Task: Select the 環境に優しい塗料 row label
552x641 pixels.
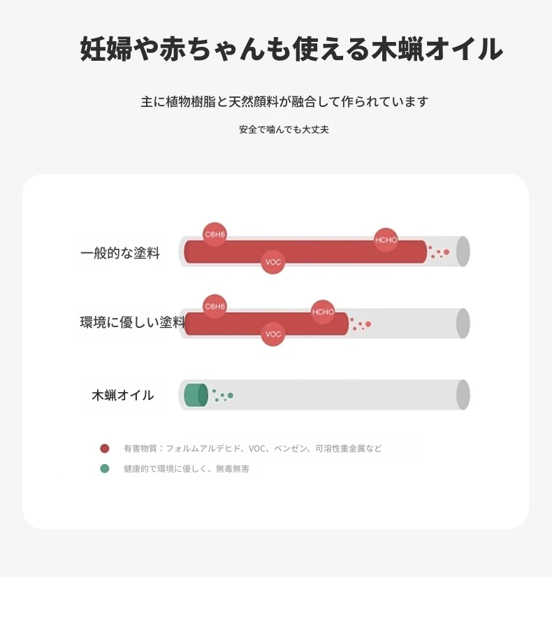Action: [x=133, y=323]
